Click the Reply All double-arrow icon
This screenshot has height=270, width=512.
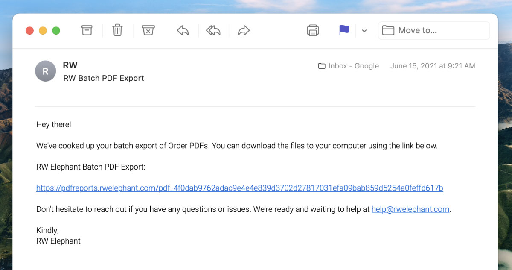[x=213, y=30]
